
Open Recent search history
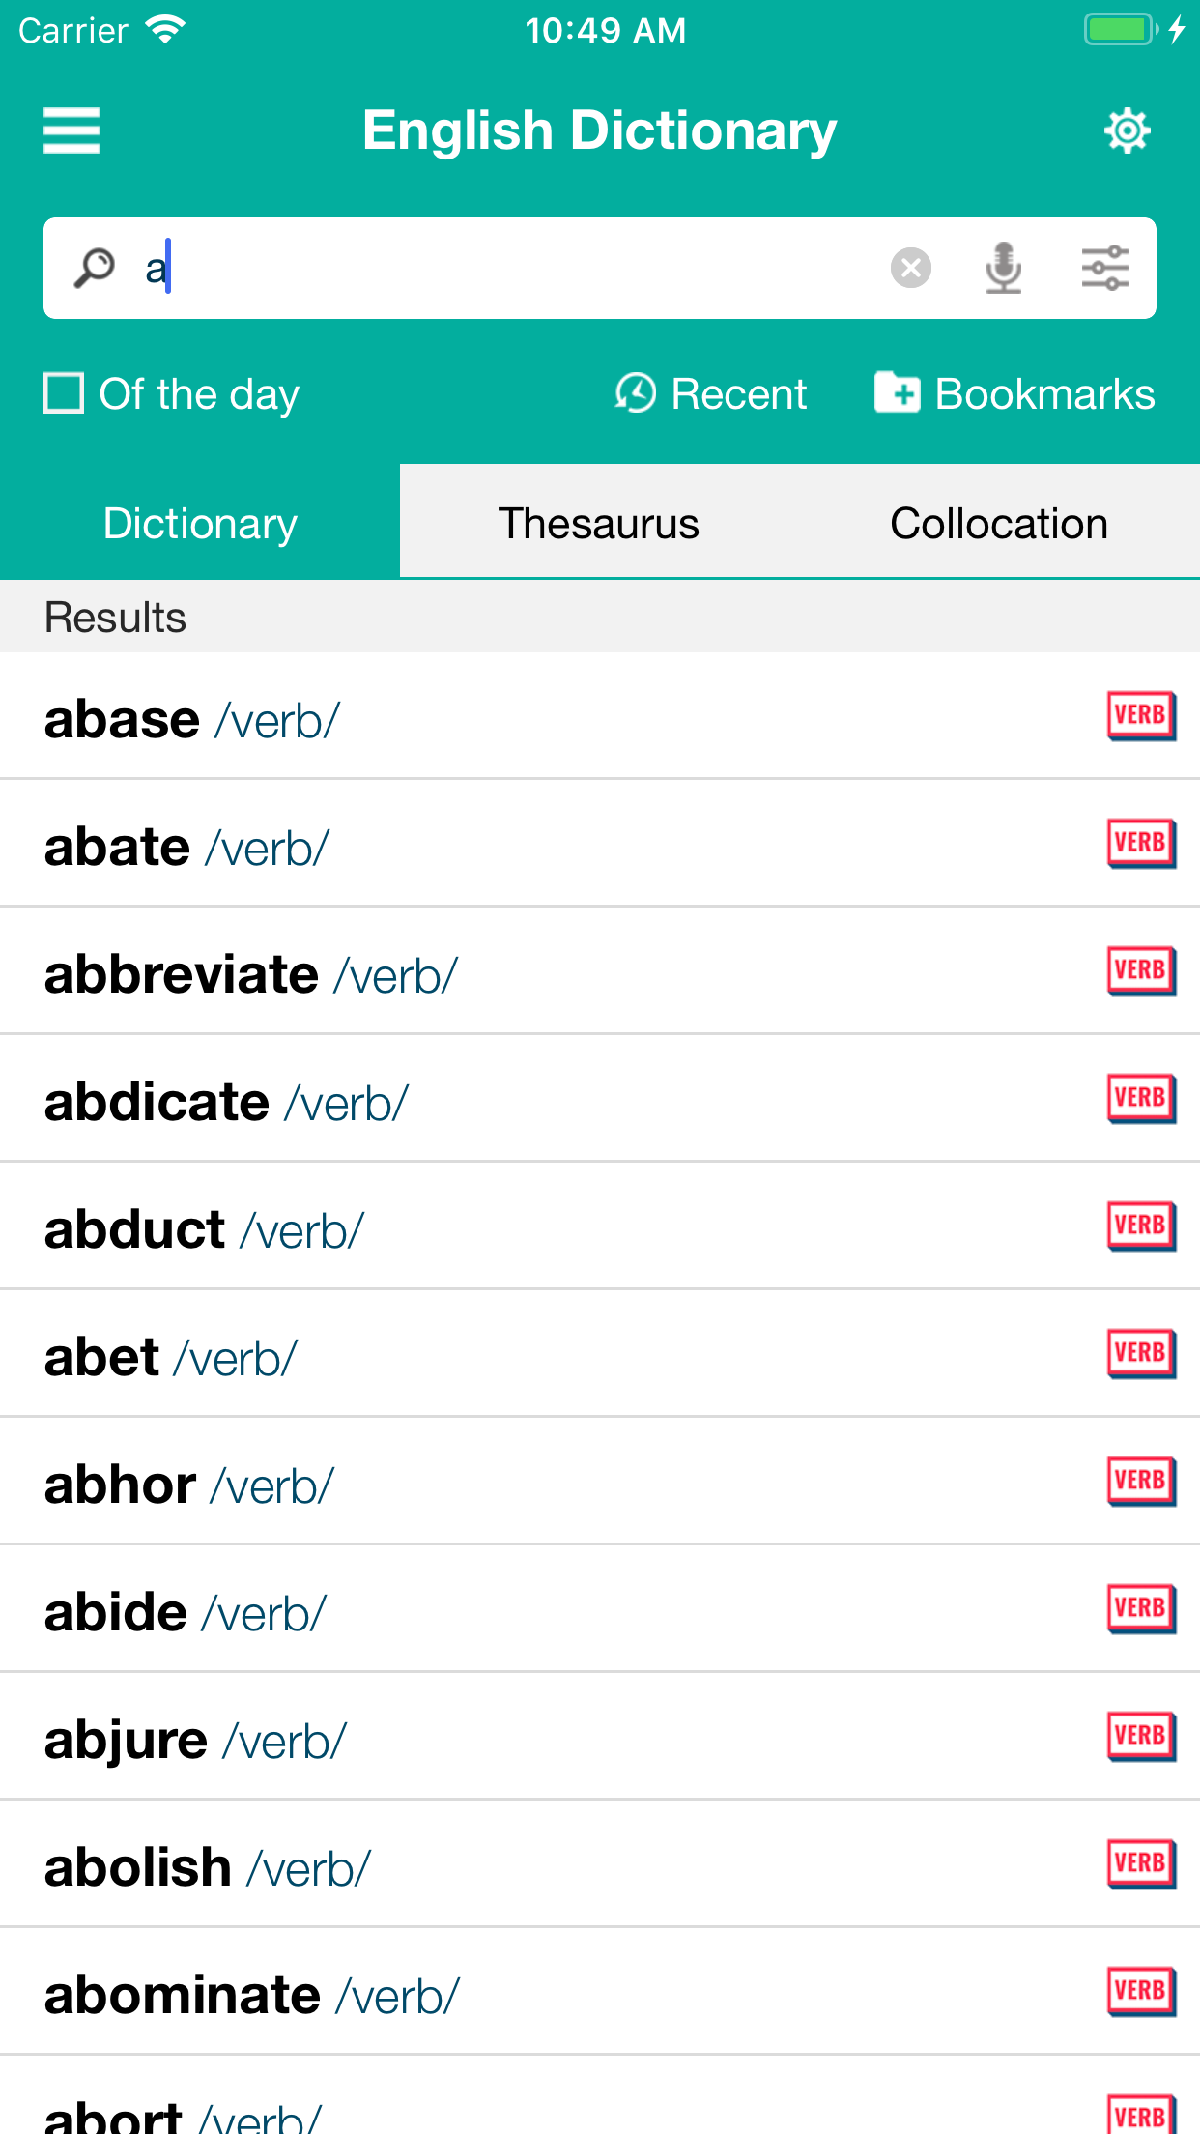pyautogui.click(x=711, y=393)
